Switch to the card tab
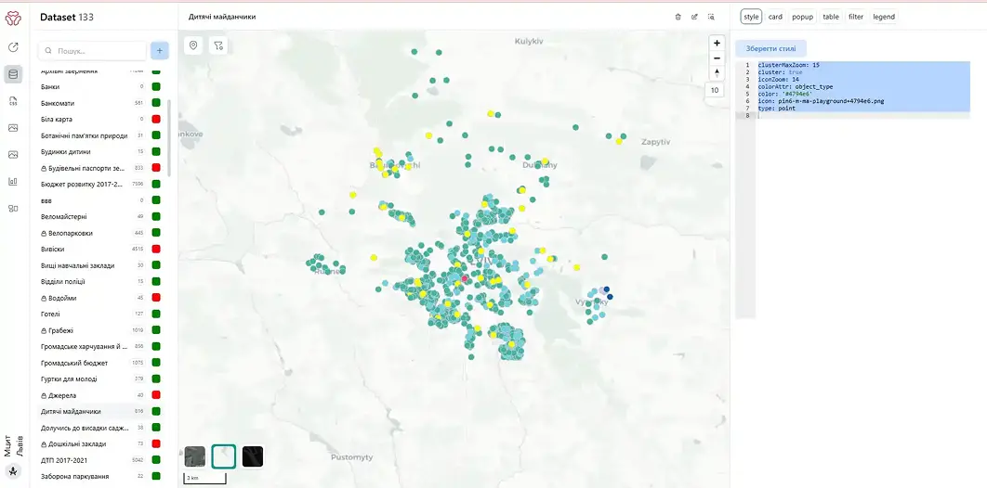Screen dimensions: 987x488 pos(775,17)
